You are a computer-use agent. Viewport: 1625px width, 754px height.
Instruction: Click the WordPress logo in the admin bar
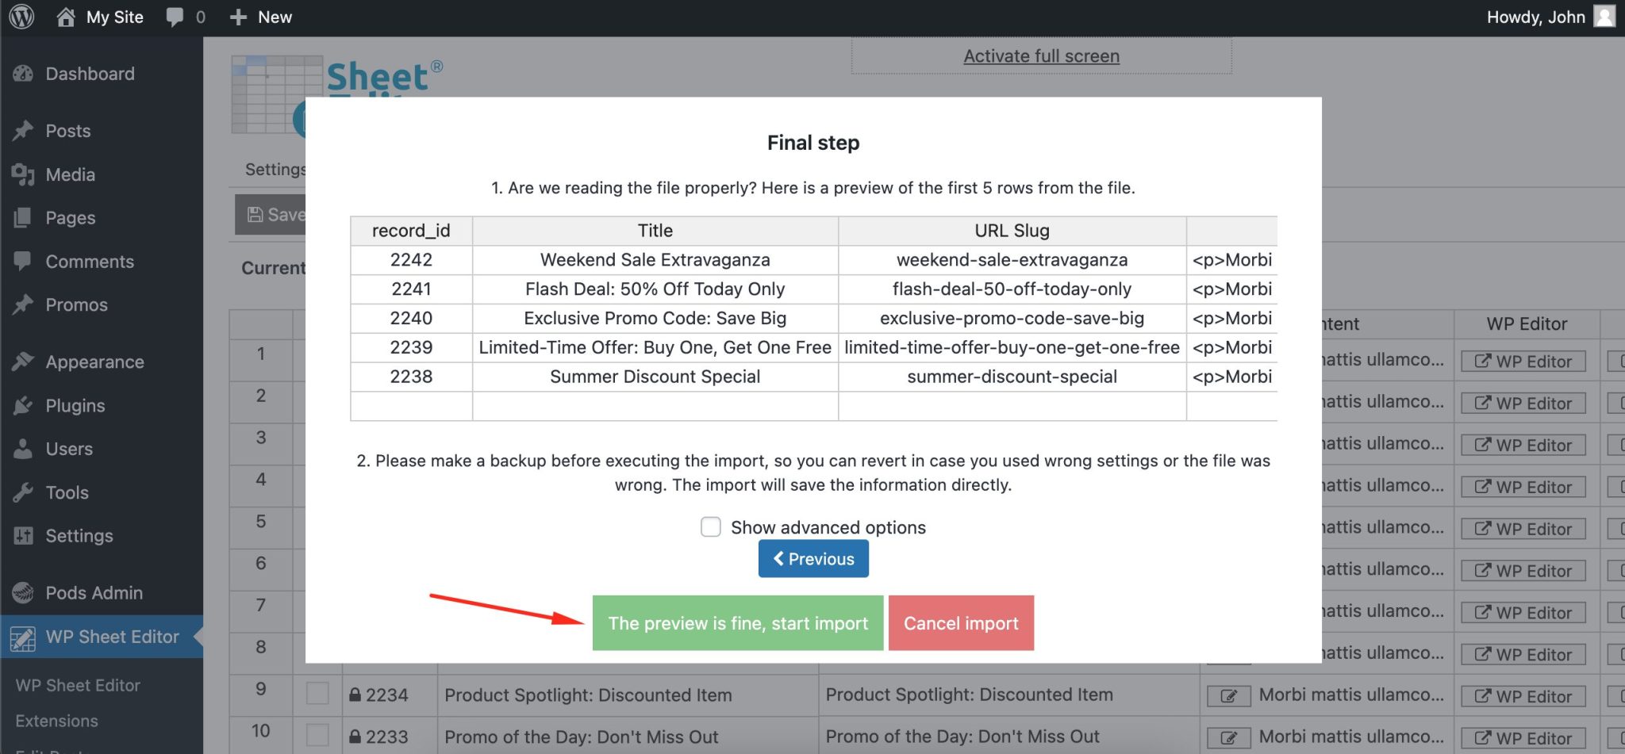(21, 16)
